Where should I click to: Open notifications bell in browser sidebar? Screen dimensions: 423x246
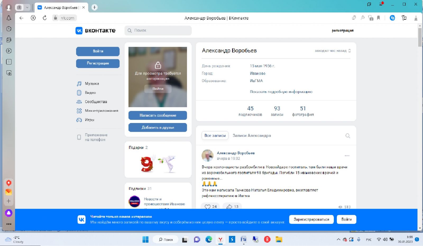(9, 18)
